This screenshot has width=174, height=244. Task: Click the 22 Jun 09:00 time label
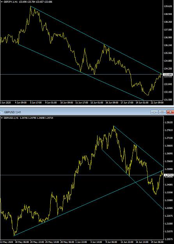click(x=158, y=103)
